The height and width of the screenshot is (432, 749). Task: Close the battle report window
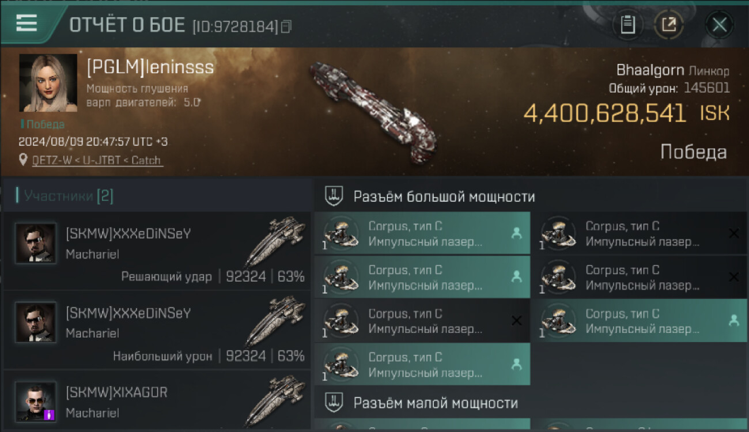pyautogui.click(x=719, y=25)
